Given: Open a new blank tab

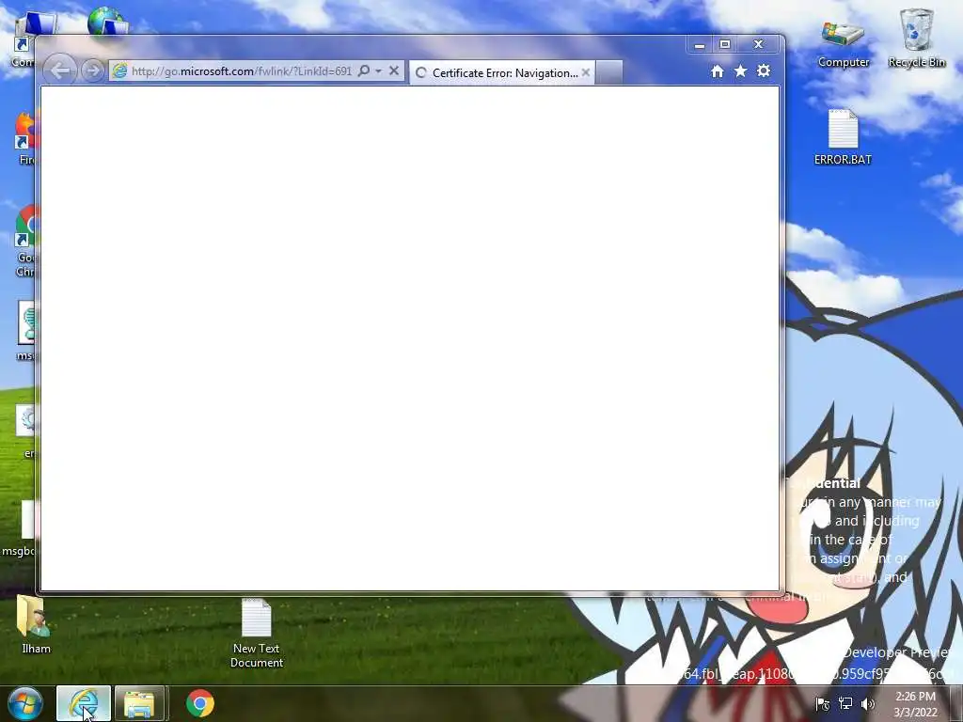Looking at the screenshot, I should 609,72.
